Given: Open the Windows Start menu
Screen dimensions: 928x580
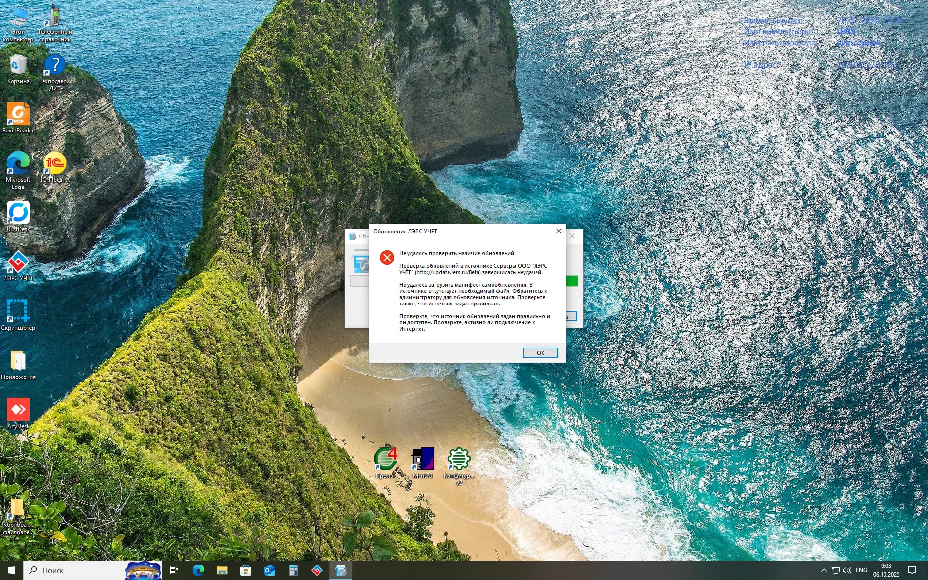Looking at the screenshot, I should coord(12,570).
